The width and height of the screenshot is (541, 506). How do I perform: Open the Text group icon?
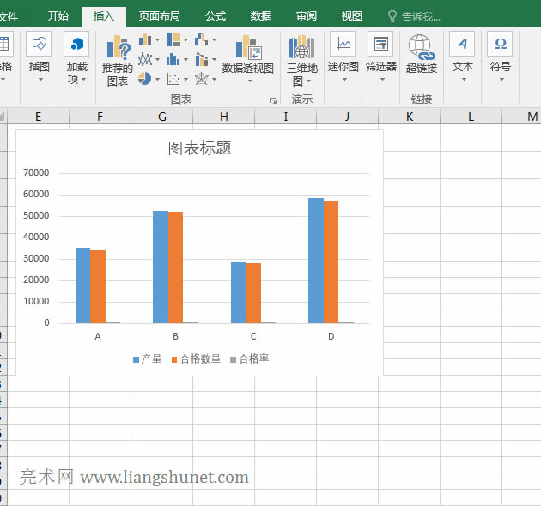(x=463, y=46)
